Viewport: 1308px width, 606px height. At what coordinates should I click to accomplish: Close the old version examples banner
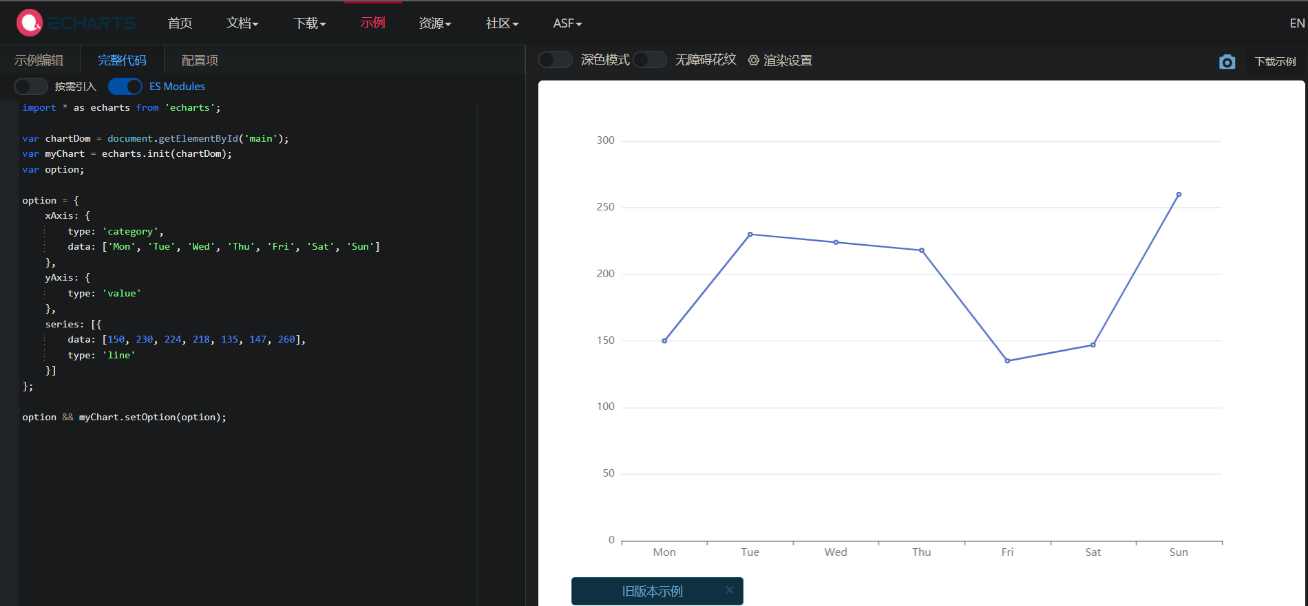pyautogui.click(x=729, y=589)
